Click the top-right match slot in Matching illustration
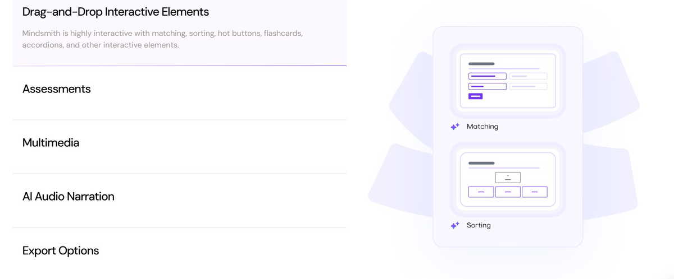The width and height of the screenshot is (674, 279). [x=528, y=76]
